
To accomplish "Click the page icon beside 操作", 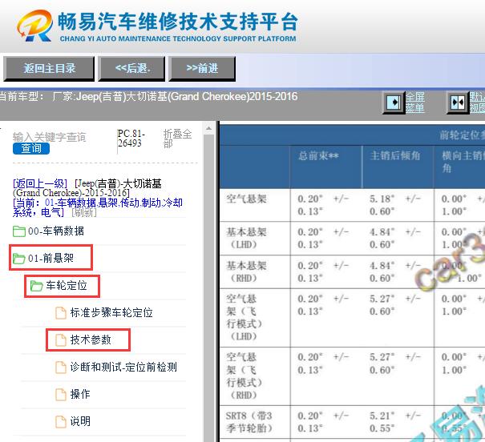I will [61, 395].
